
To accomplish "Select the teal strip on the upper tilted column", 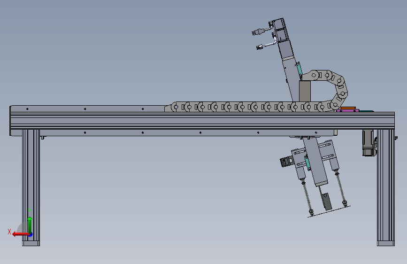I will (x=299, y=69).
